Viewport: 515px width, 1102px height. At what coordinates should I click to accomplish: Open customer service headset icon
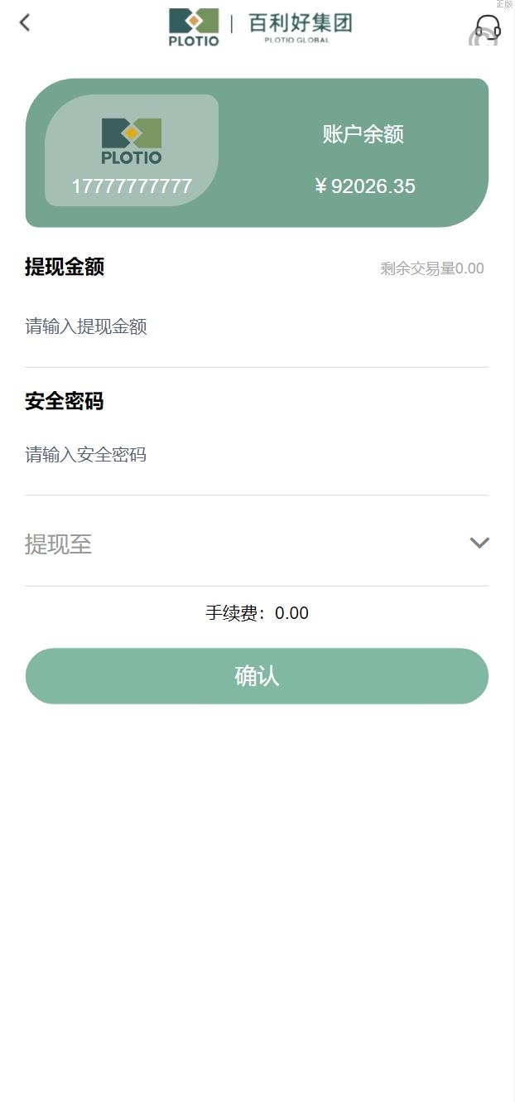click(487, 29)
